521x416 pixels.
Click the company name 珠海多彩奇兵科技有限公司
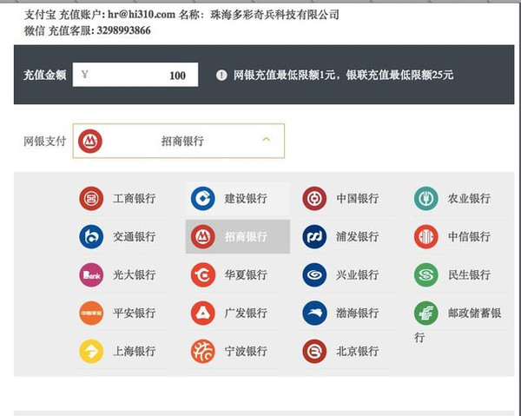coord(274,15)
